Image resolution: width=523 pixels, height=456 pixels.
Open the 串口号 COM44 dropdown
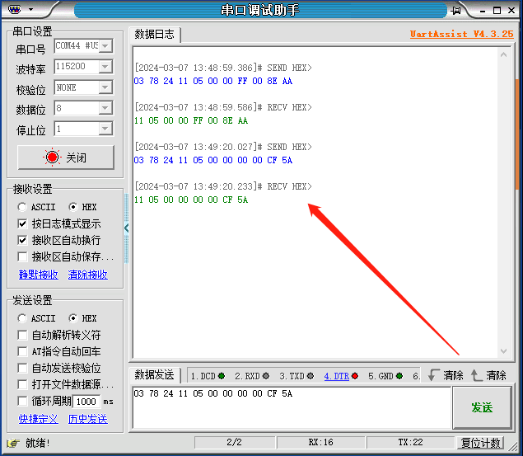pyautogui.click(x=105, y=46)
